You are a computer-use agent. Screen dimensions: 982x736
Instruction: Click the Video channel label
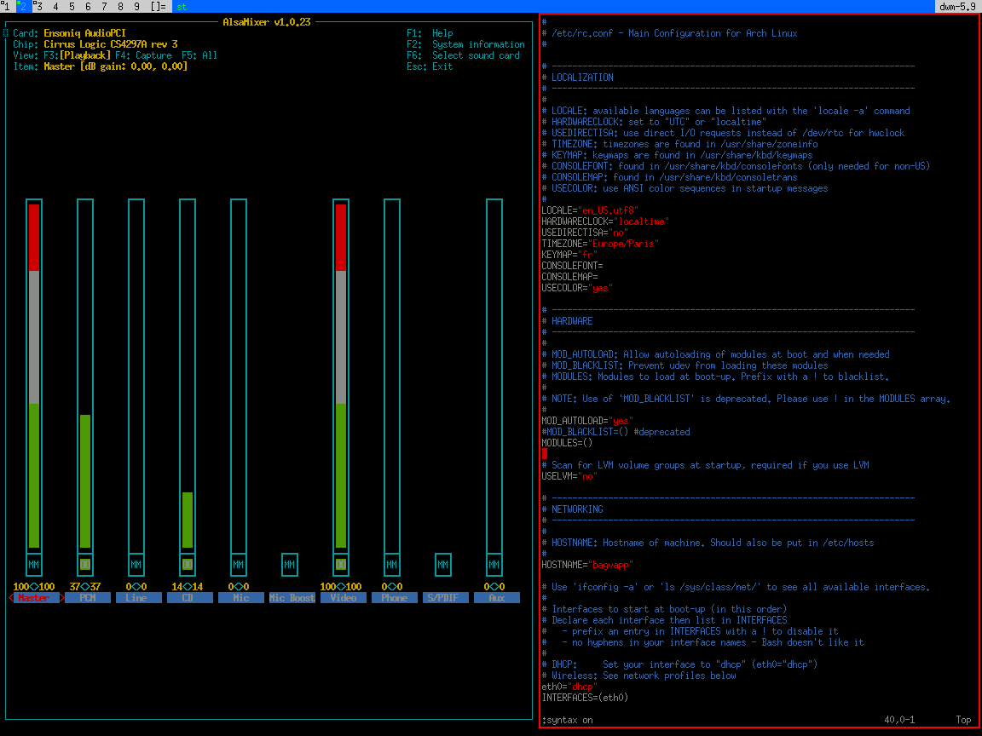(343, 598)
